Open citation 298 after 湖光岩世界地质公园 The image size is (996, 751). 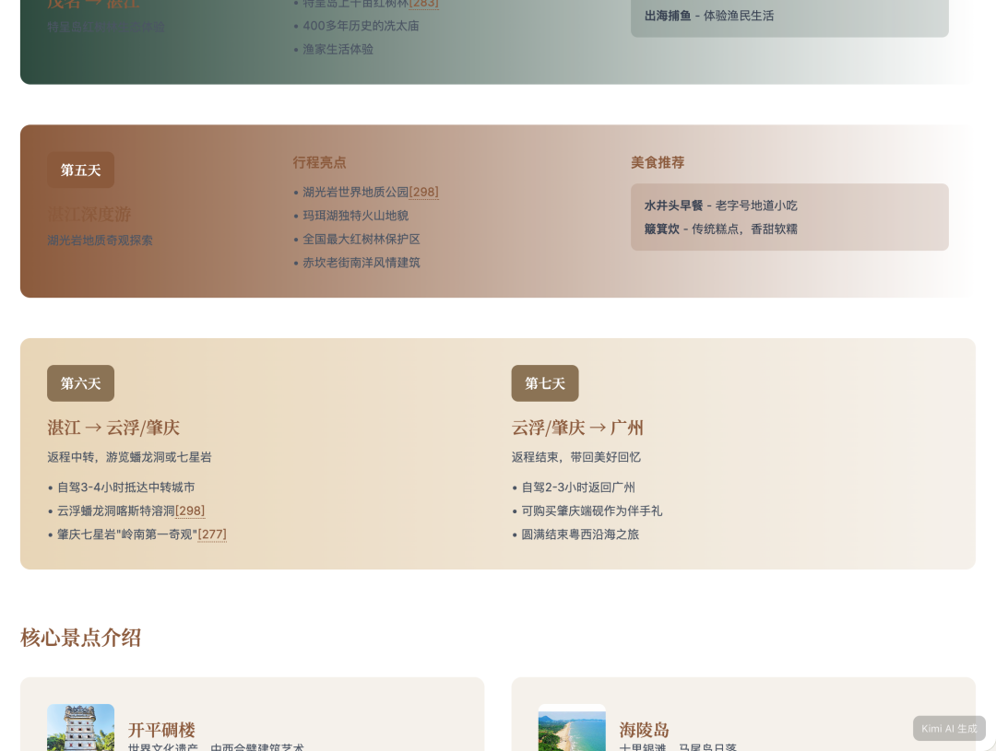coord(424,192)
